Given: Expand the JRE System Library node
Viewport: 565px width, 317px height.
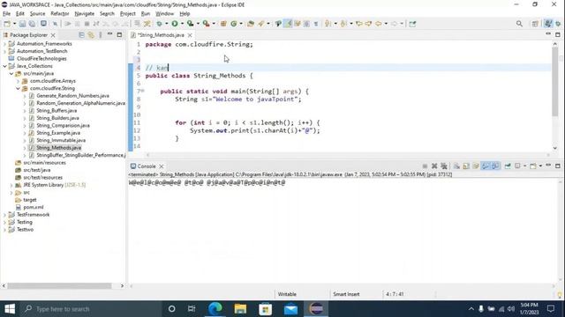Looking at the screenshot, I should tap(11, 185).
